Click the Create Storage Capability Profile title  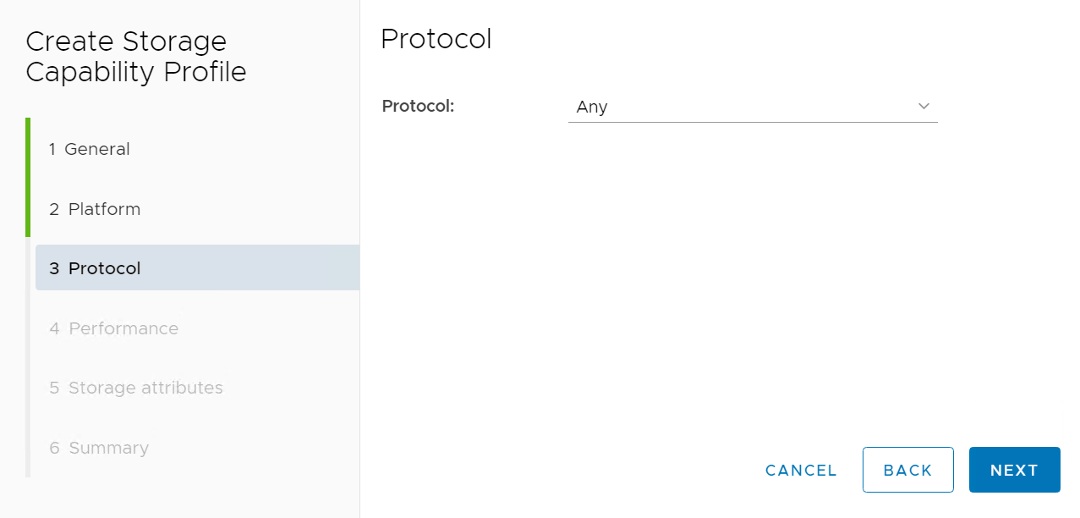tap(136, 57)
